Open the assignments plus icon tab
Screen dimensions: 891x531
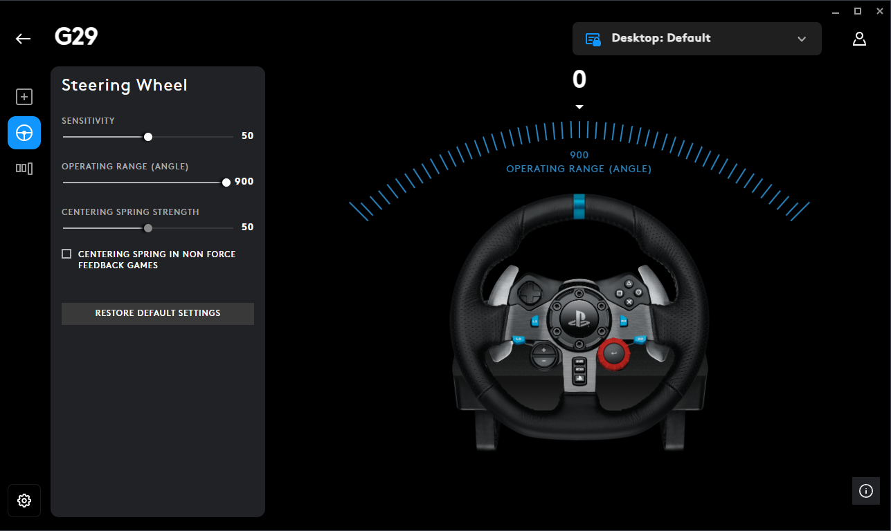24,97
